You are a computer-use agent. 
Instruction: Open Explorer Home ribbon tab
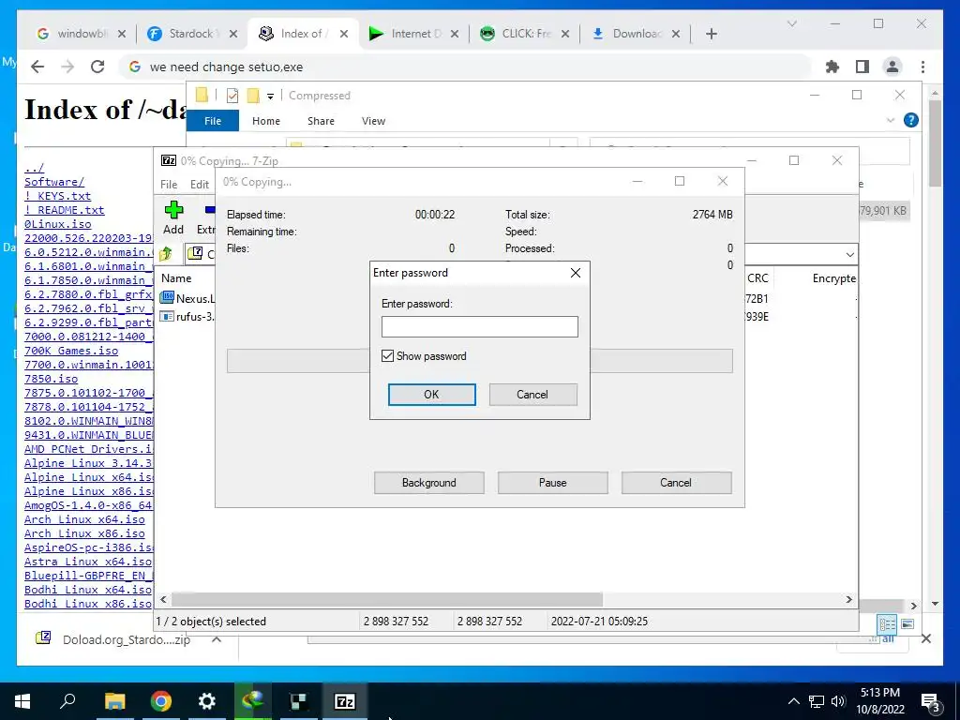click(265, 121)
